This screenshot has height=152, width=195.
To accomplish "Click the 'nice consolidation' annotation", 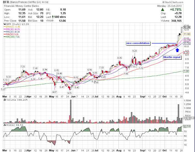I will click(138, 43).
